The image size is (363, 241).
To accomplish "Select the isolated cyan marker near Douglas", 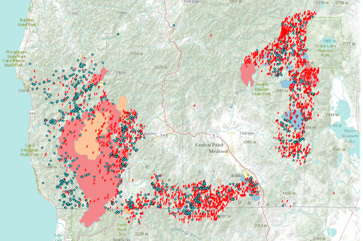I will tap(174, 26).
